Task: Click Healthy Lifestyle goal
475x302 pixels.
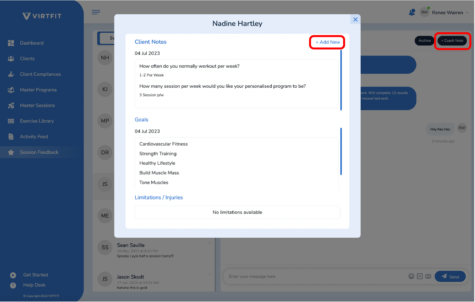Action: [x=157, y=163]
